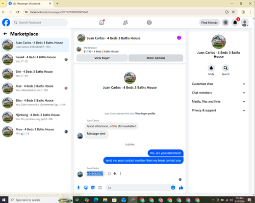Reply to the 6145082607 message
The image size is (255, 203).
pyautogui.click(x=115, y=173)
